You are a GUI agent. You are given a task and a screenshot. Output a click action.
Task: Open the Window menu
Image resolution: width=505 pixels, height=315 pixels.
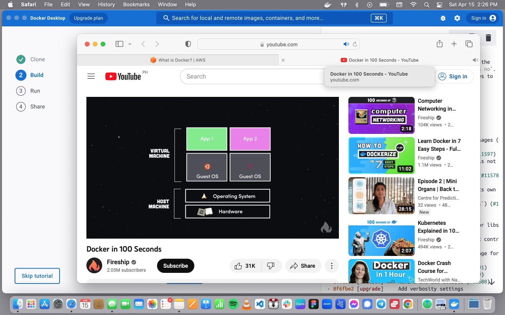pyautogui.click(x=167, y=5)
